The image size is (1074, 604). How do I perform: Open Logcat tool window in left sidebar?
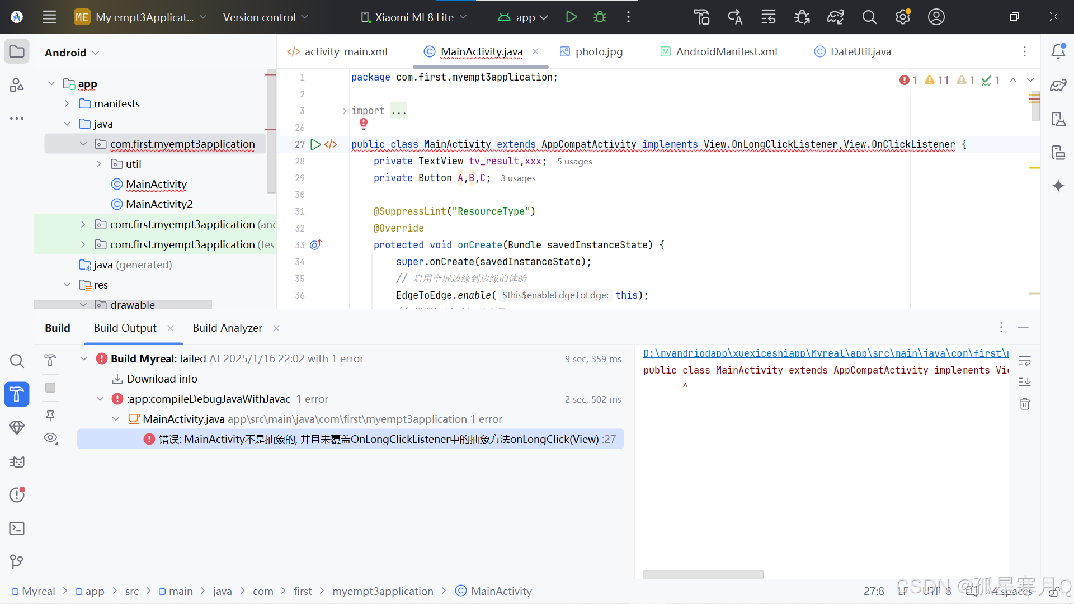click(17, 462)
